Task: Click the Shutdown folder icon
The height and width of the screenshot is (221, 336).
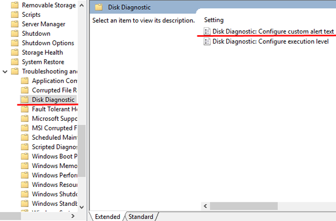Action: 15,34
